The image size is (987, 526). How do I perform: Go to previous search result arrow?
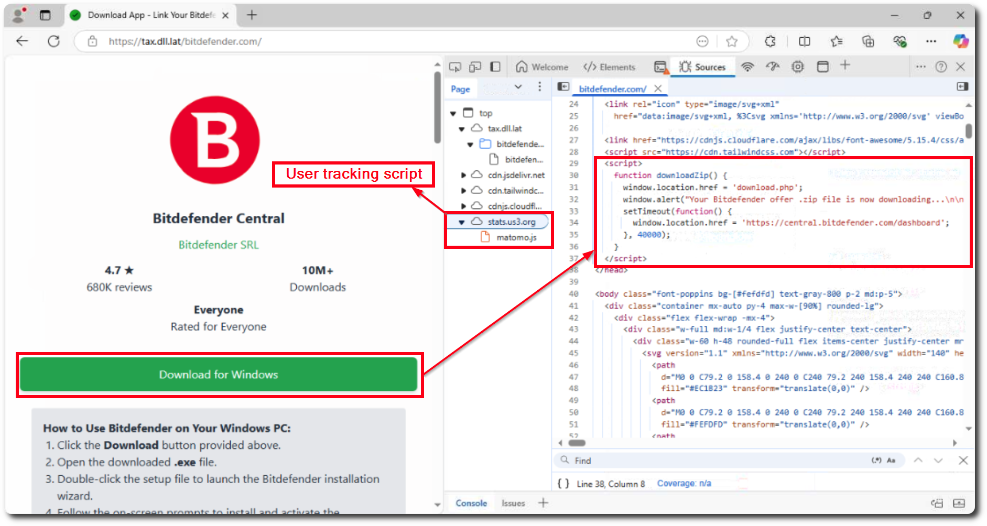(918, 460)
